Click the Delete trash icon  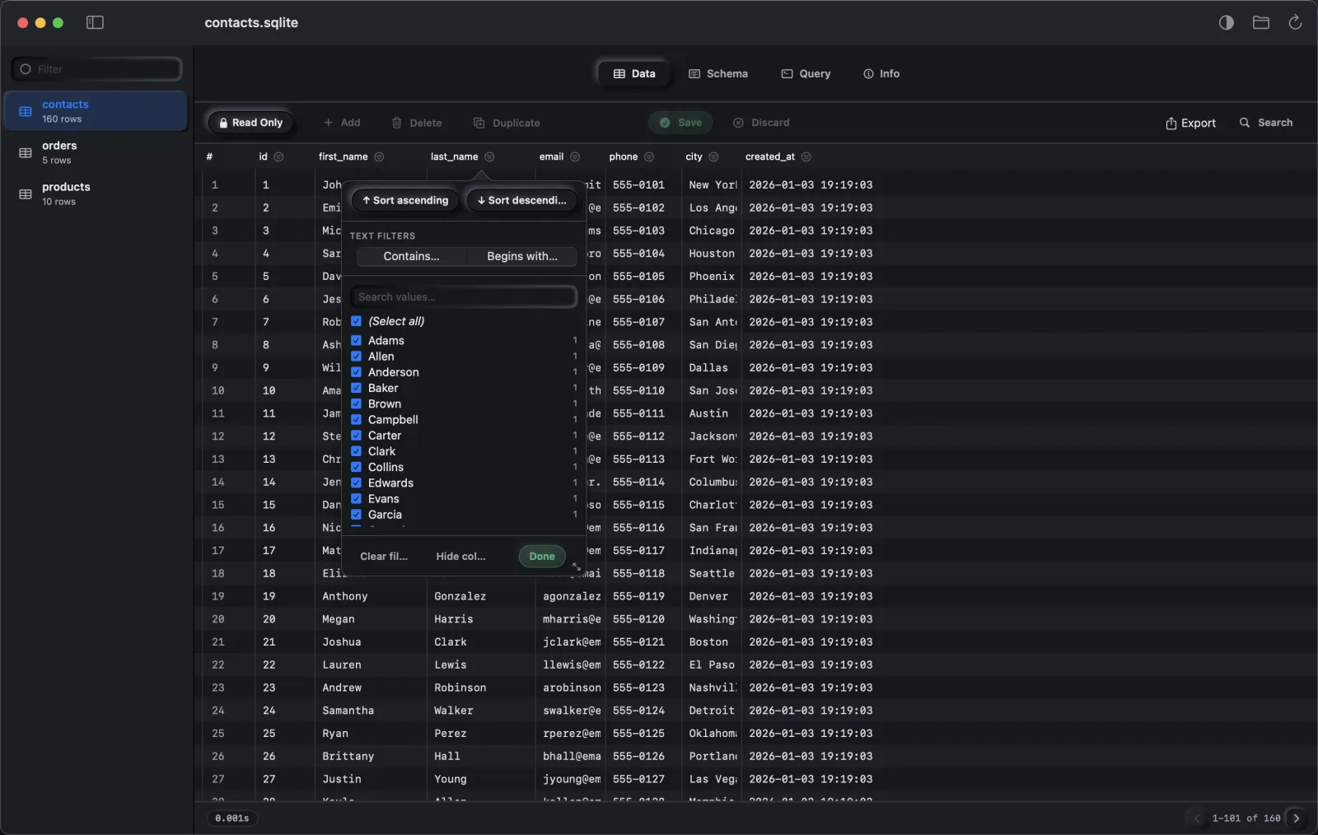coord(396,123)
